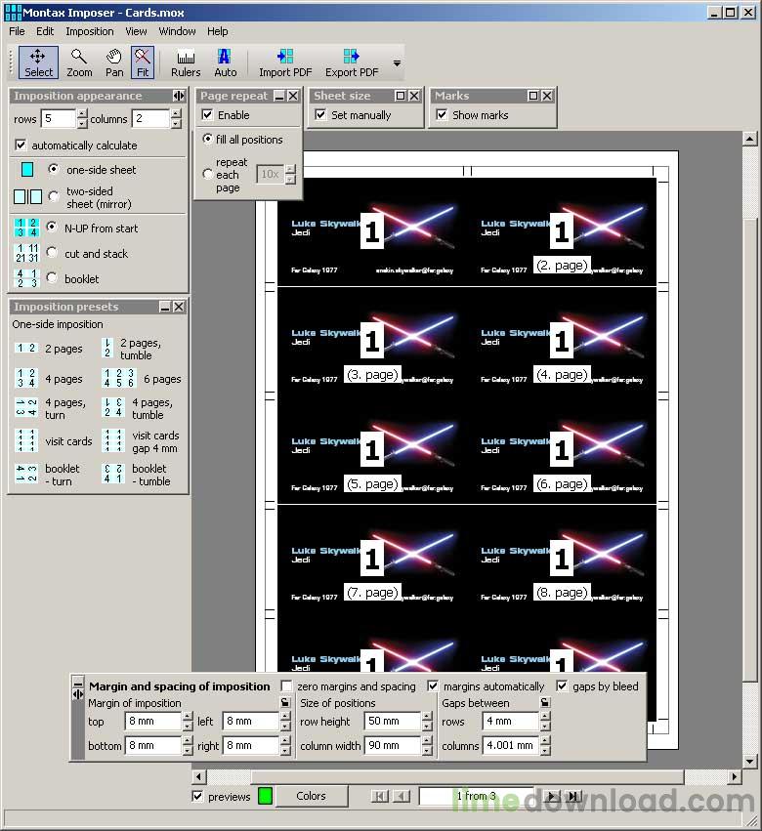Go to the next sheet
The width and height of the screenshot is (762, 831).
pos(552,796)
